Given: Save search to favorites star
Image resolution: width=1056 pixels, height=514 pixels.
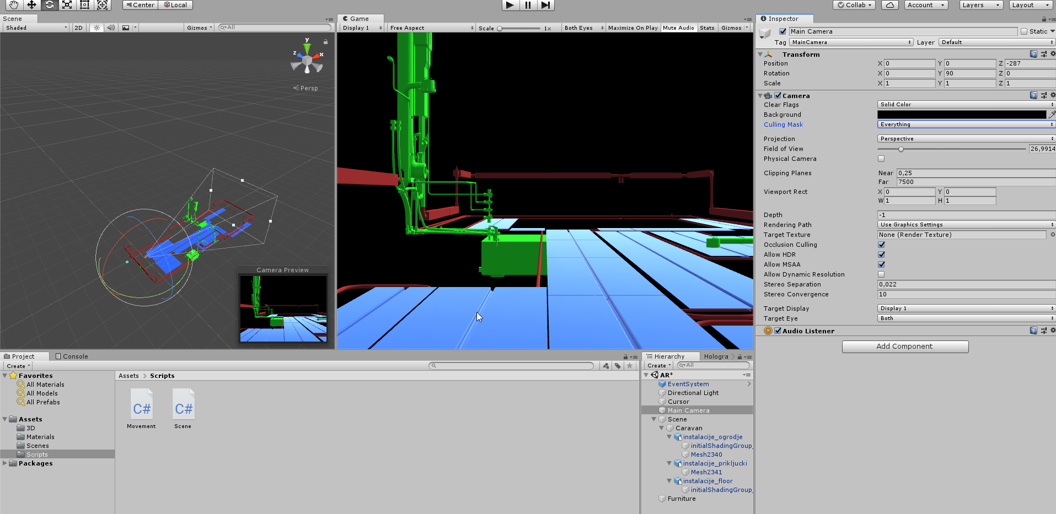Looking at the screenshot, I should coord(630,366).
